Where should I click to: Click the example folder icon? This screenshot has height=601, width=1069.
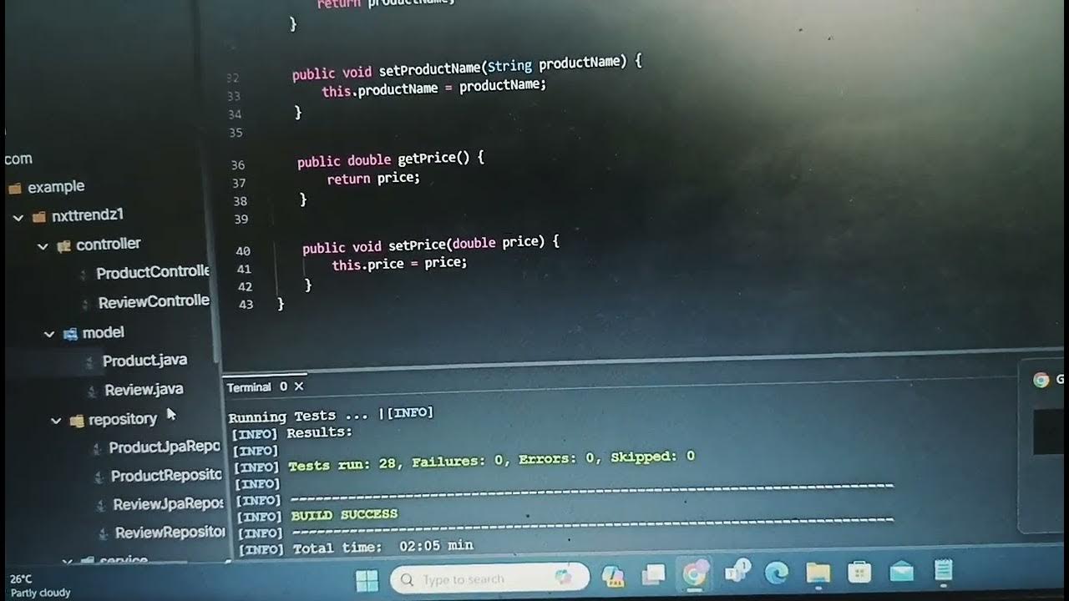tap(14, 189)
